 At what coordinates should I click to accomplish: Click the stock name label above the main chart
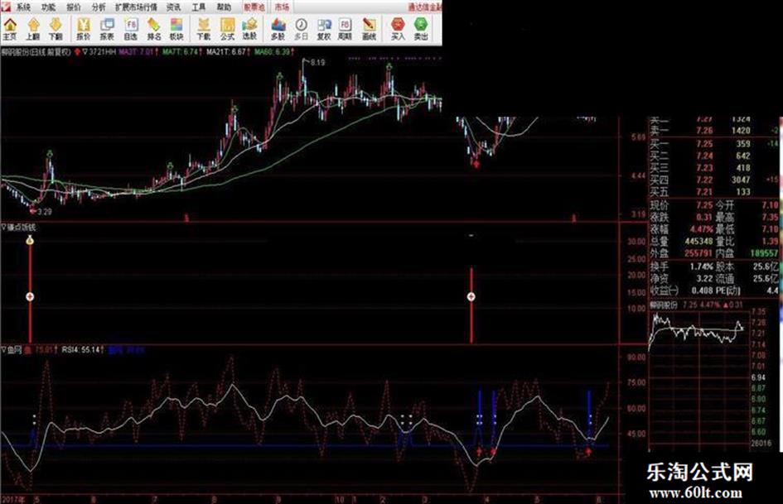(x=36, y=51)
